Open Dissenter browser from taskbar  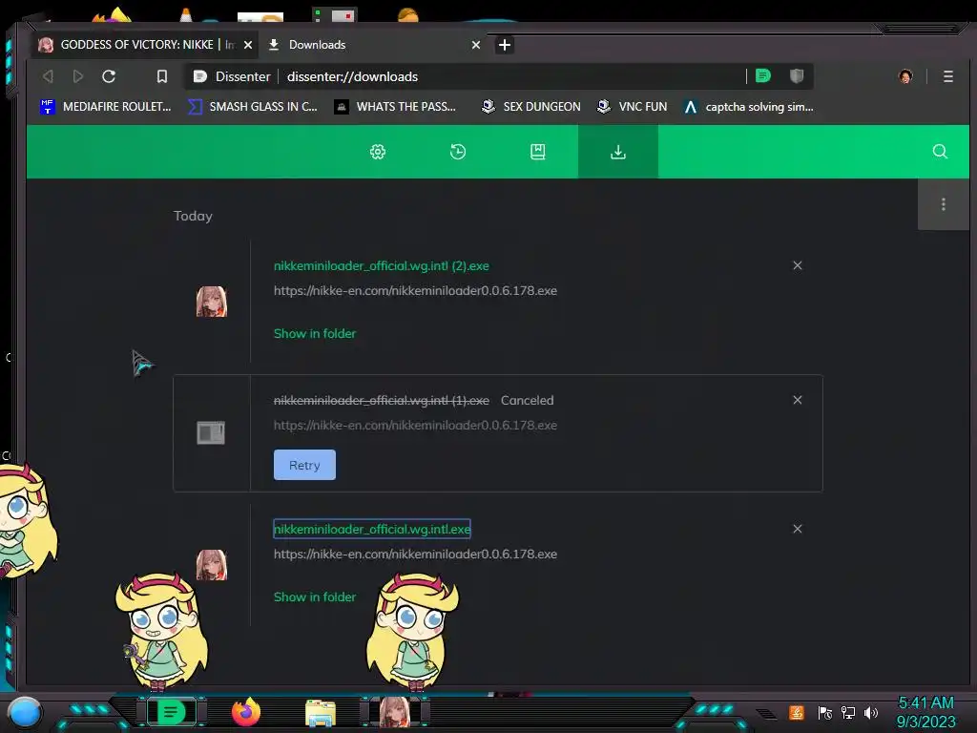[171, 712]
